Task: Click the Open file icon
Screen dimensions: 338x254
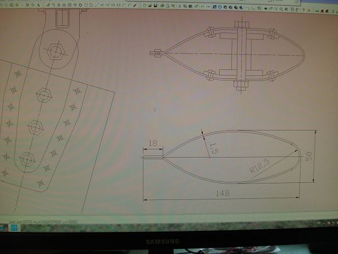Action: [x=150, y=6]
